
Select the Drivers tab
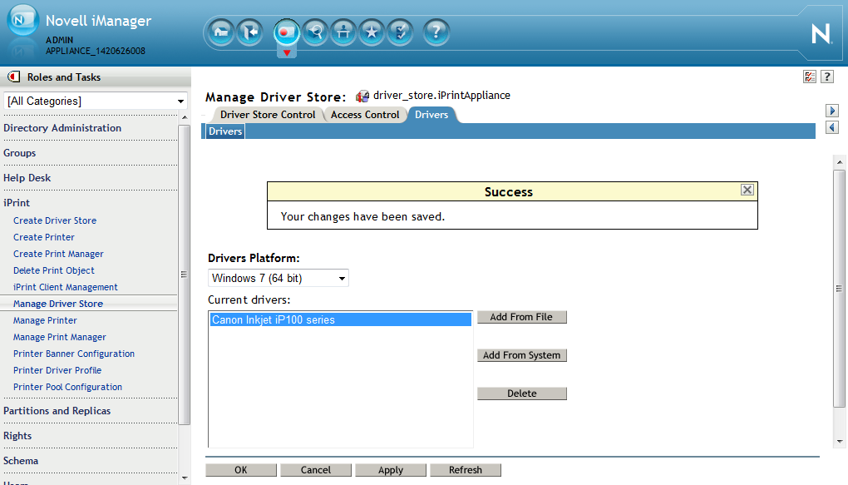pyautogui.click(x=431, y=115)
